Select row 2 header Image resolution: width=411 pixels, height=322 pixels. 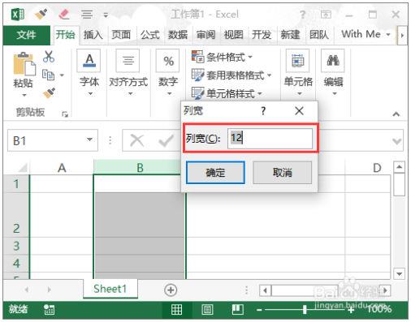click(x=16, y=215)
